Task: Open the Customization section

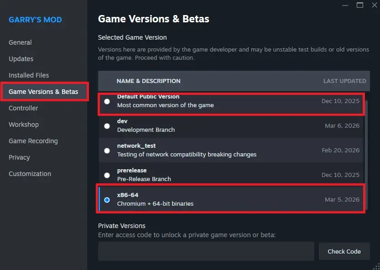Action: tap(30, 174)
